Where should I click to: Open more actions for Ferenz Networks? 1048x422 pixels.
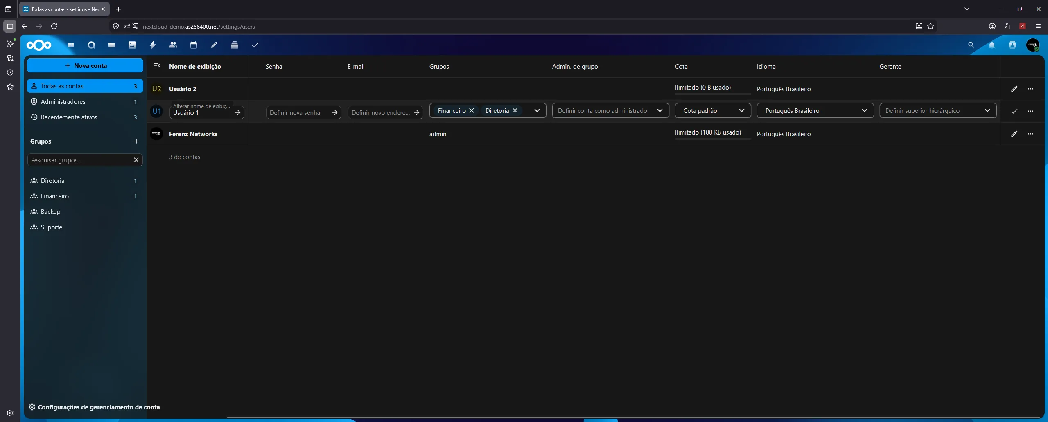point(1030,134)
